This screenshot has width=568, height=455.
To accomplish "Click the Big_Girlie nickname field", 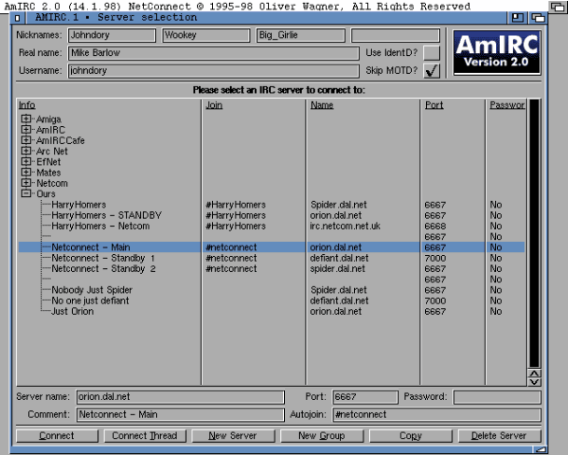I will tap(301, 35).
